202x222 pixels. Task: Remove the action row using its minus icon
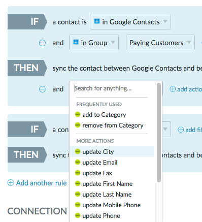click(42, 89)
